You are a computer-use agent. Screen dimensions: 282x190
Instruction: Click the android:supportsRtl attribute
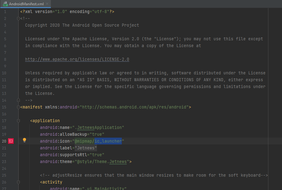click(x=64, y=155)
